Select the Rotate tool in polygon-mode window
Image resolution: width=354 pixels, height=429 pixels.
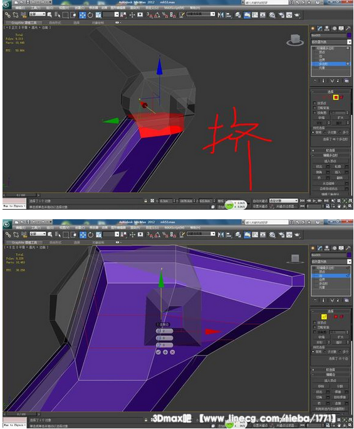(x=90, y=15)
